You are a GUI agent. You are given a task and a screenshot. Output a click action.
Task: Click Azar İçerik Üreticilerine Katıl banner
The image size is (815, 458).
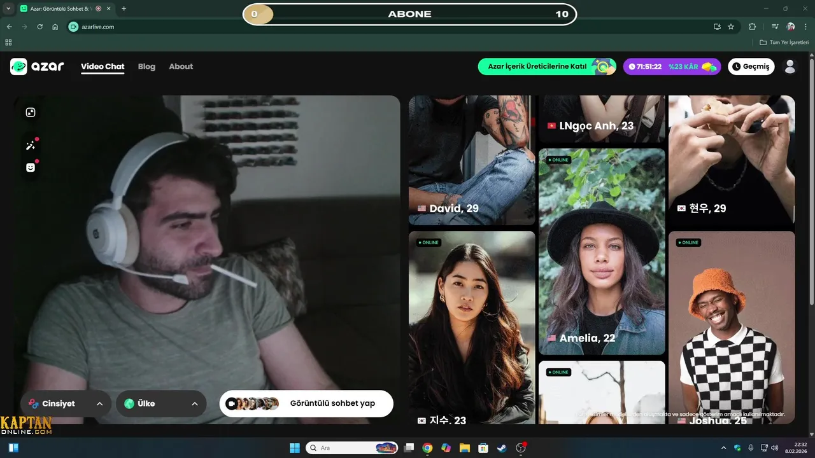tap(547, 66)
